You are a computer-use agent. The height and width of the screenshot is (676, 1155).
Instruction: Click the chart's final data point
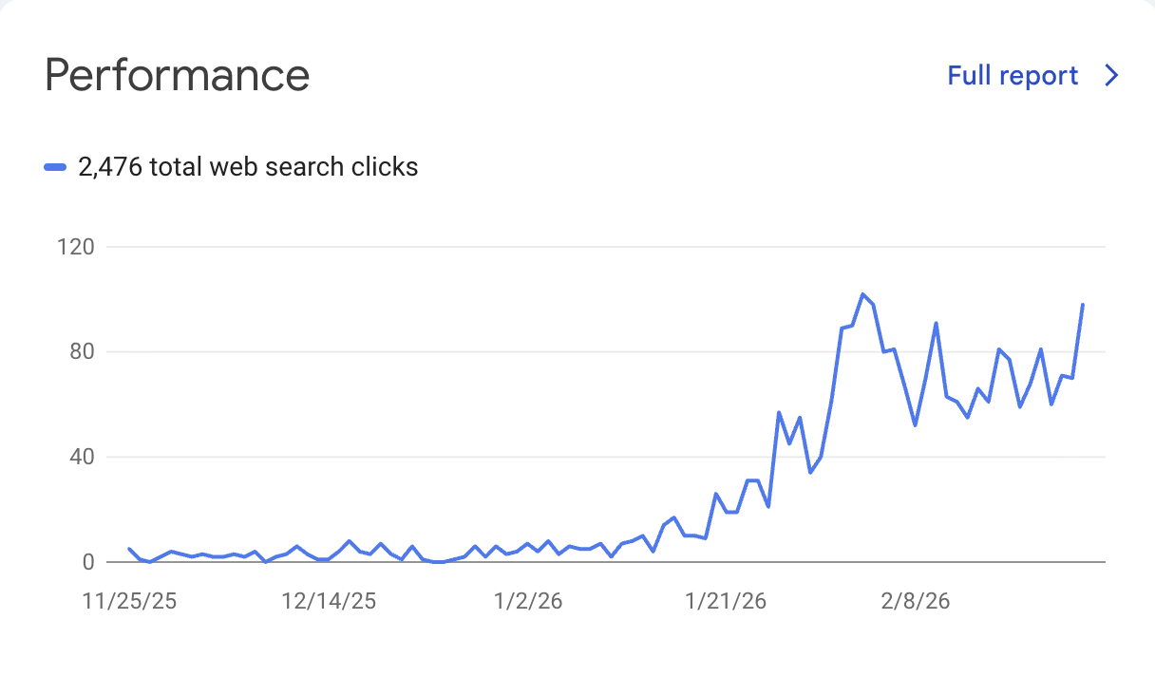(x=1082, y=306)
